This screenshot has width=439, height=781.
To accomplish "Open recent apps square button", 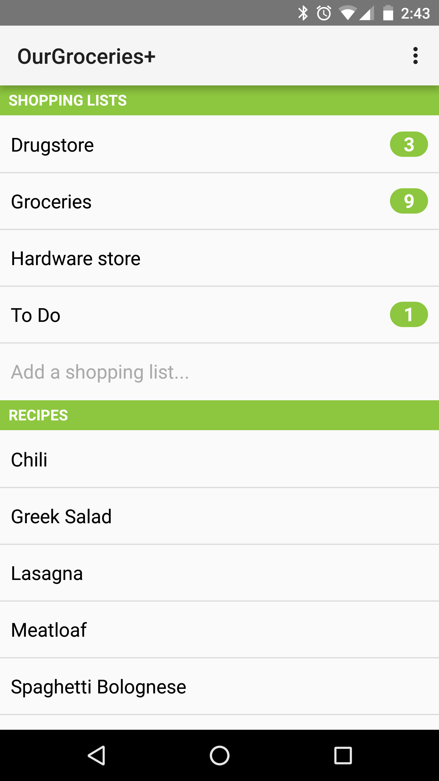I will 343,755.
